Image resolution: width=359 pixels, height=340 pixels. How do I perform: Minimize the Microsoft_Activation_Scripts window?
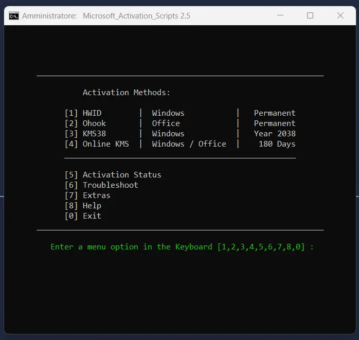280,15
